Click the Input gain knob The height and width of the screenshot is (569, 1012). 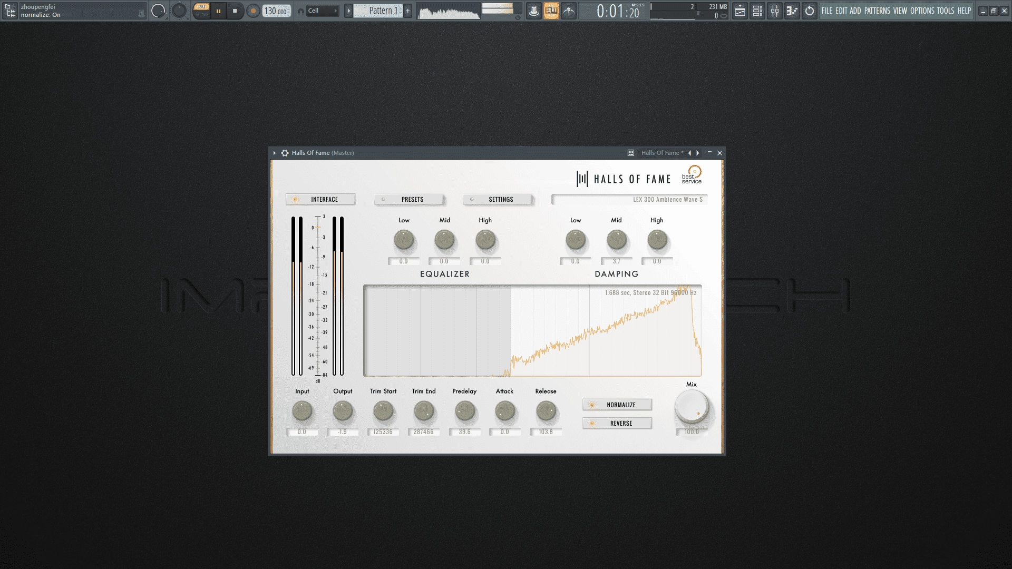(x=303, y=411)
